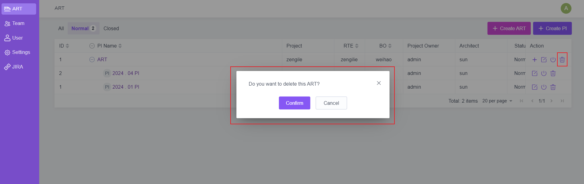This screenshot has height=184, width=584.
Task: Switch to the Closed tab
Action: (x=111, y=28)
